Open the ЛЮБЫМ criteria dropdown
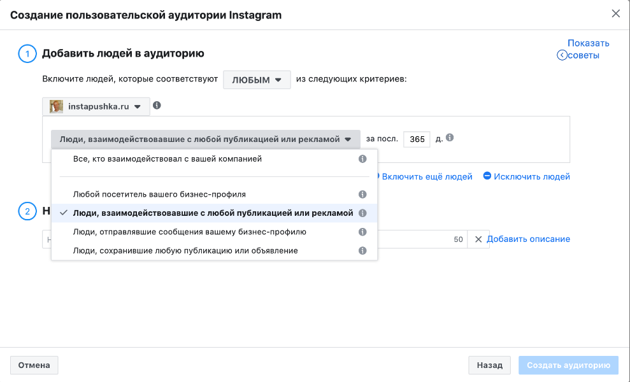630x382 pixels. [257, 80]
